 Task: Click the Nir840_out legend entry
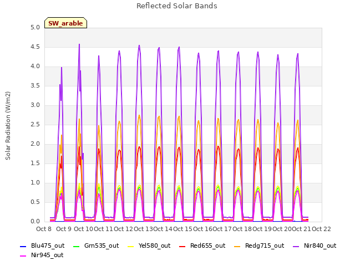click(315, 245)
